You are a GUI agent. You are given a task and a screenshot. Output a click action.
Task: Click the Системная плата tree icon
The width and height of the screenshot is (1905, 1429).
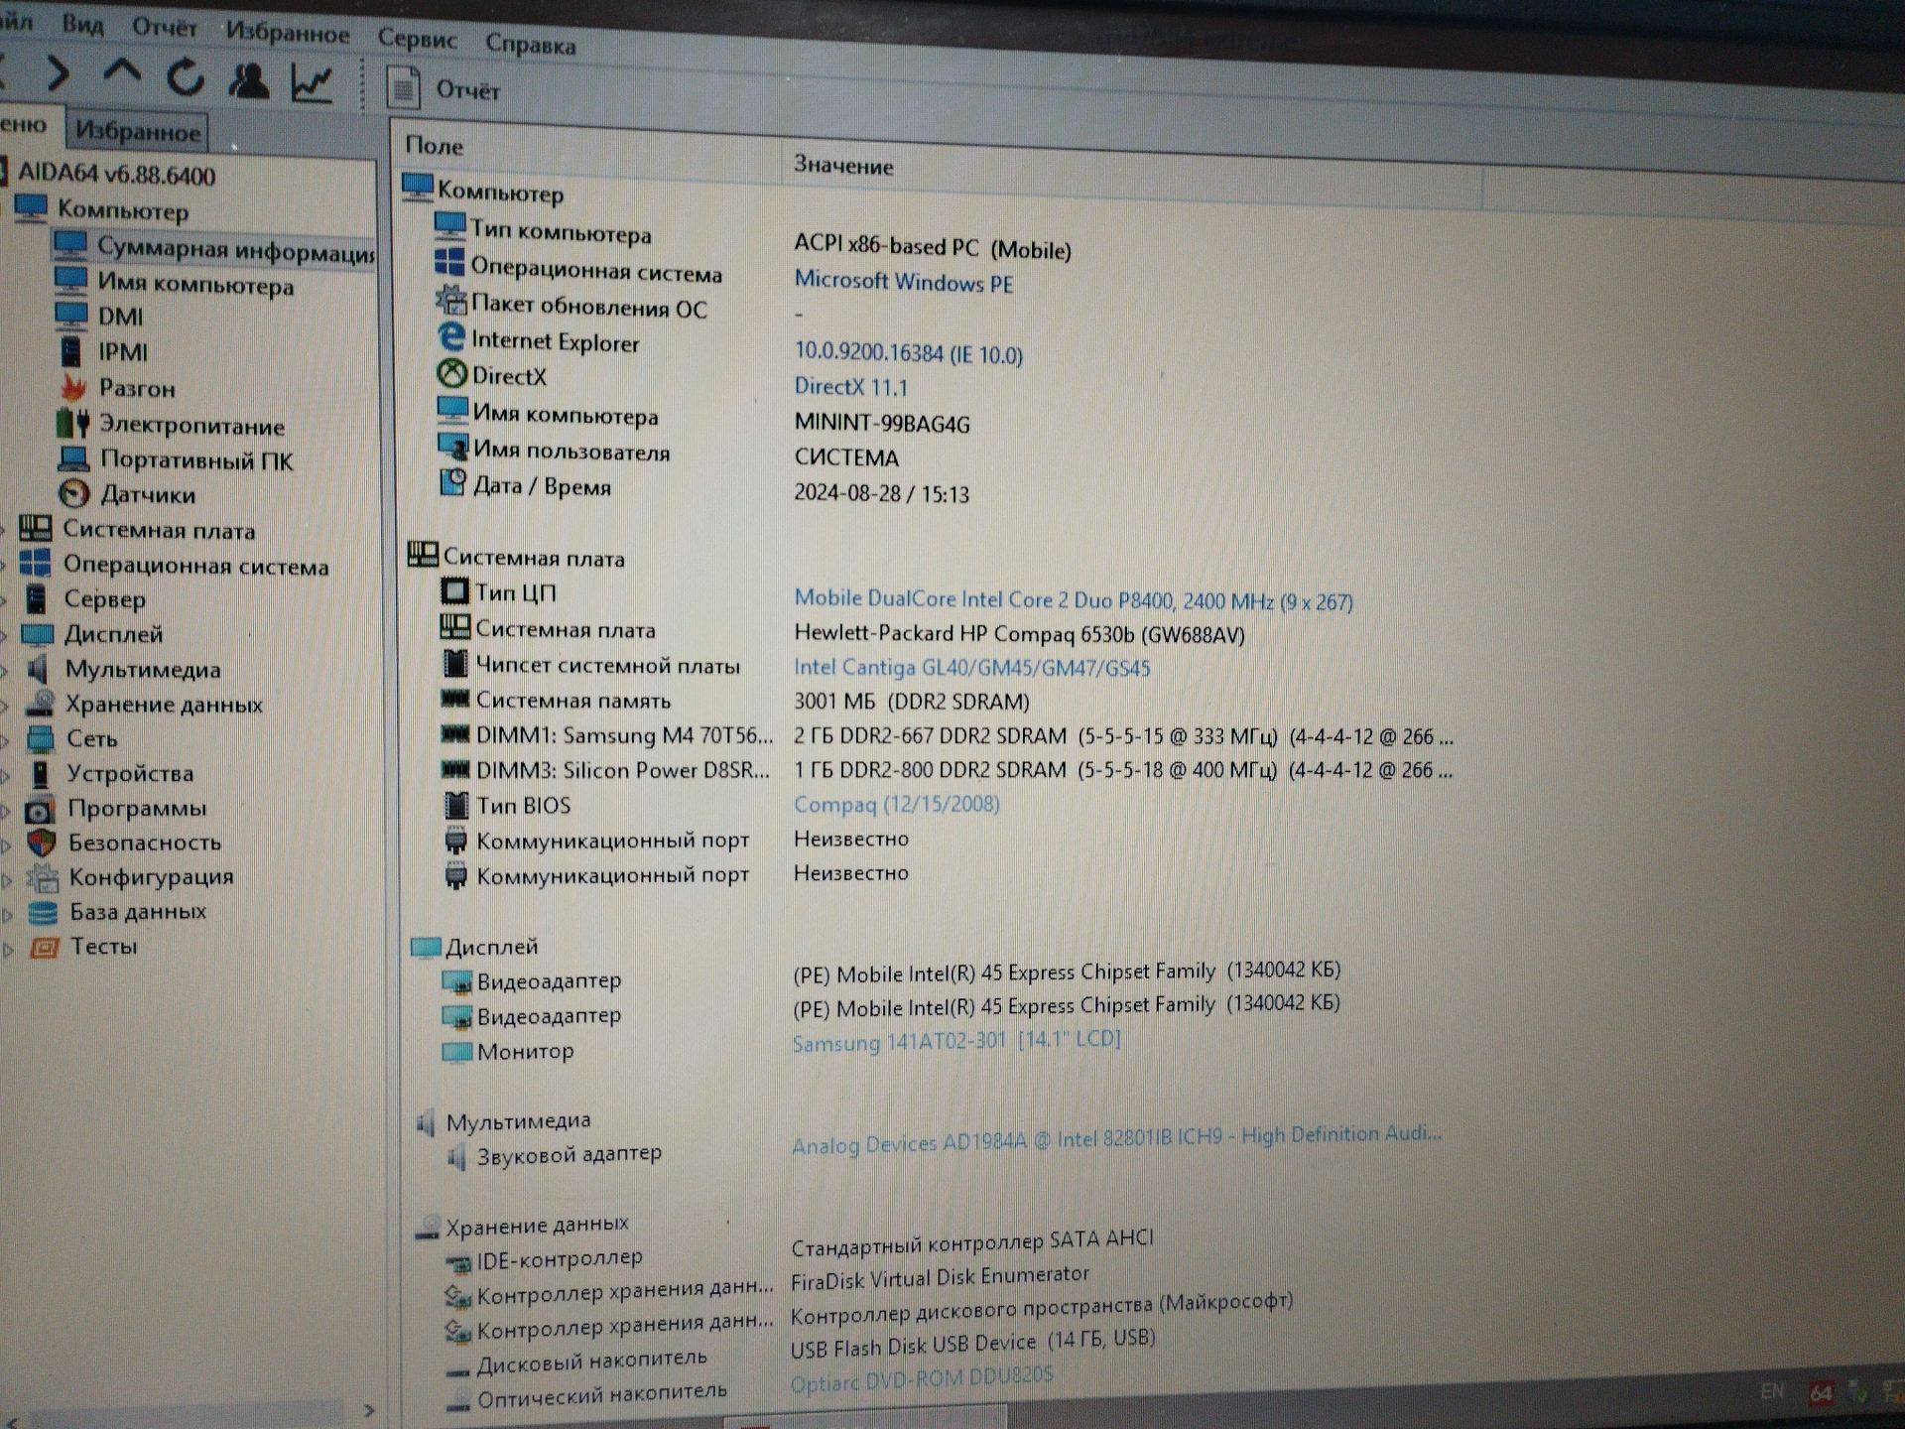pos(37,528)
